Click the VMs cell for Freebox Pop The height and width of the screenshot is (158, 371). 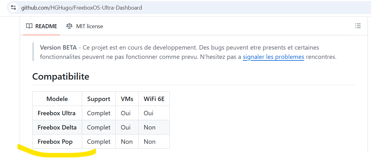pyautogui.click(x=127, y=142)
